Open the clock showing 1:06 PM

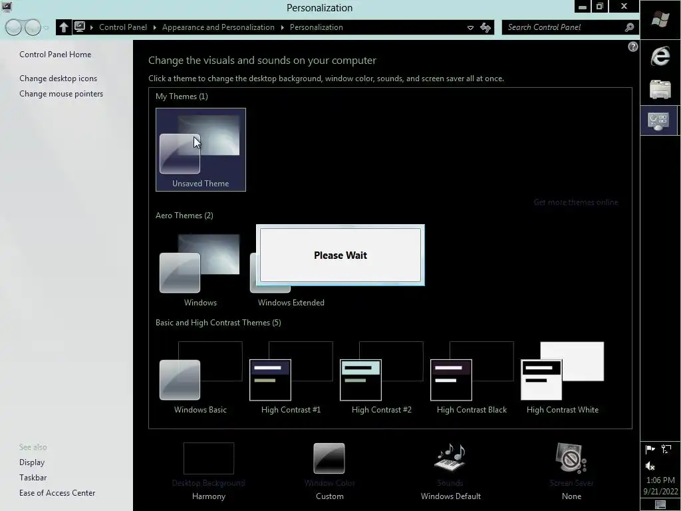[660, 486]
